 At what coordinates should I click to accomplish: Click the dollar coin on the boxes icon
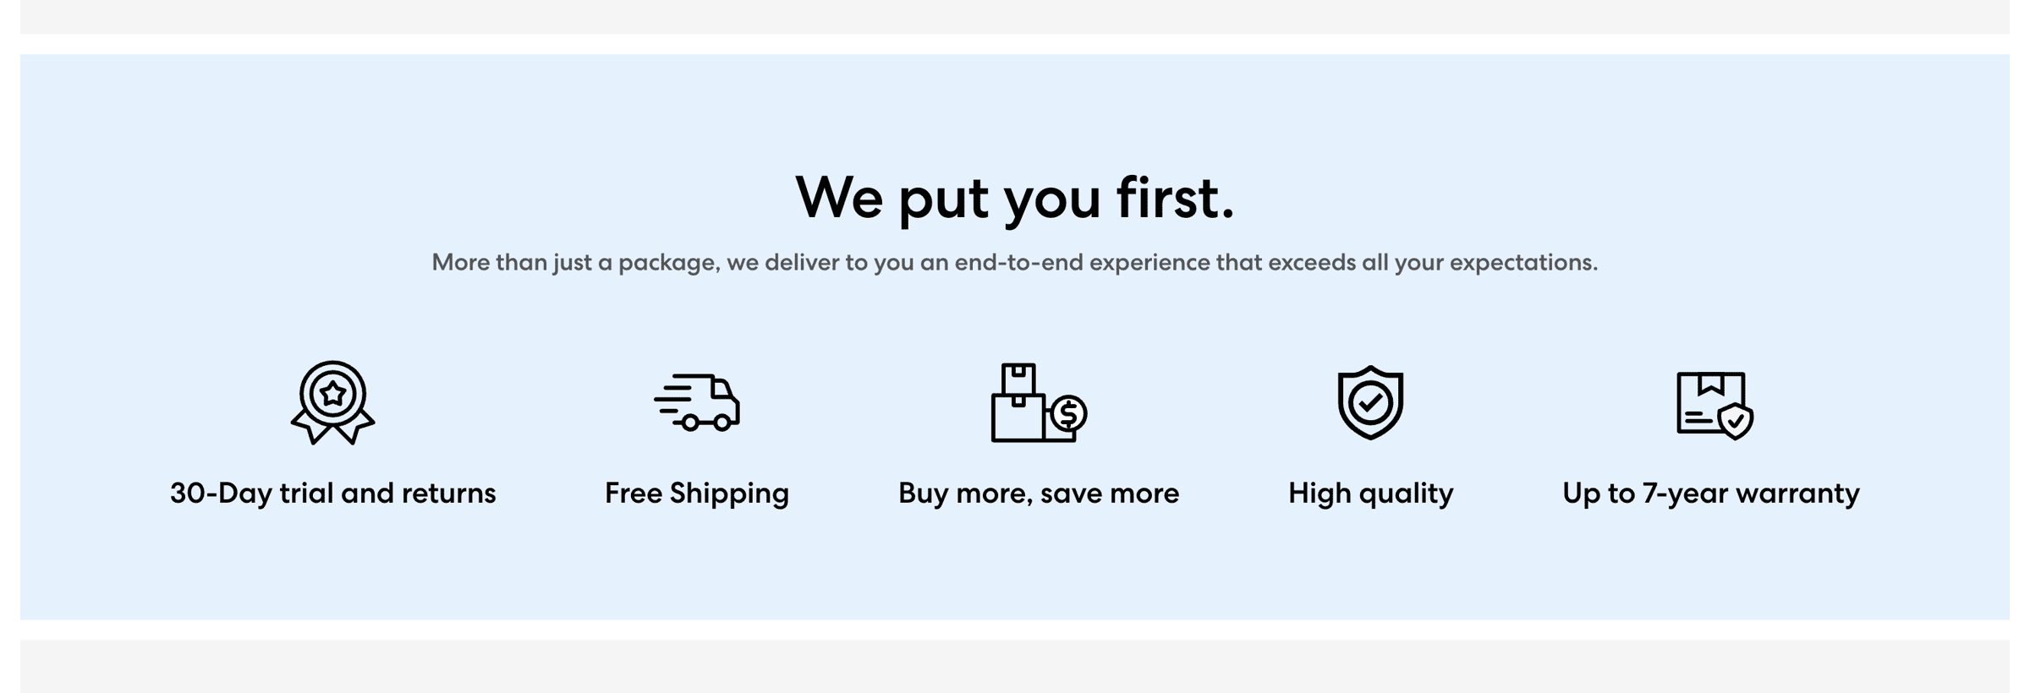1068,414
